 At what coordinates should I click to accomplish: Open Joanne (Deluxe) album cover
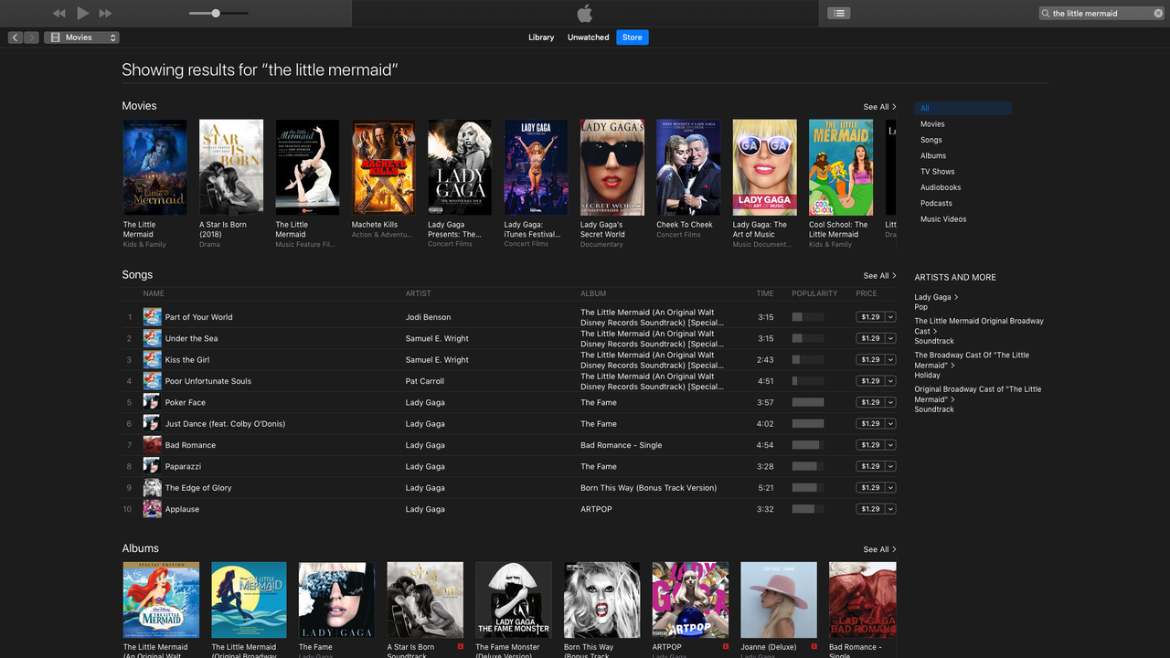pos(779,600)
